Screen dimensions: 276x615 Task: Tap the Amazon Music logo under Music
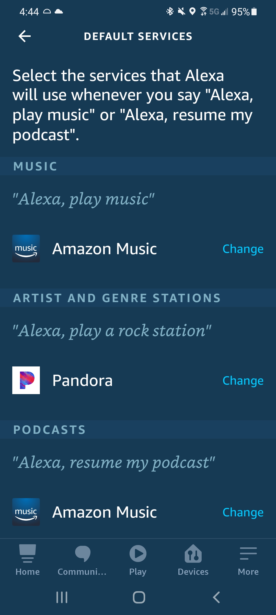(26, 249)
